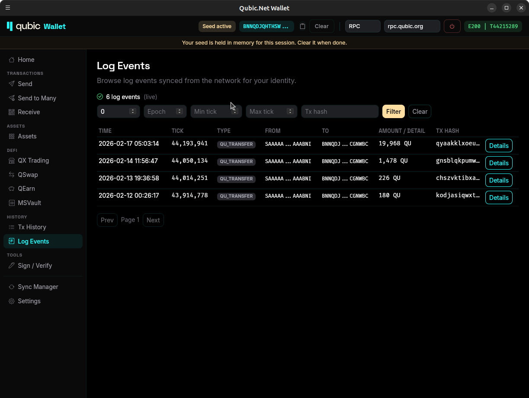Adjust the Max tick stepper arrows
This screenshot has width=529, height=398.
[x=290, y=112]
